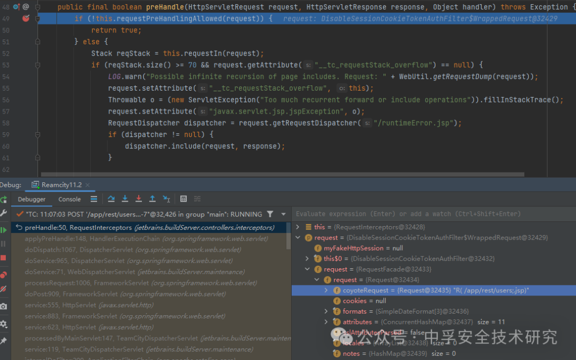576x360 pixels.
Task: Select the service:883 FrameworkServlet frame
Action: (149, 316)
